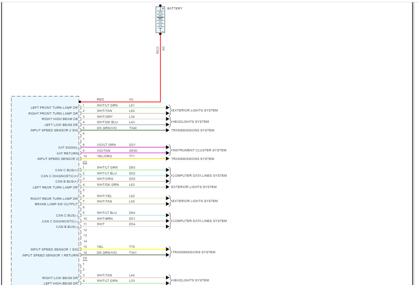Click the junction dot on the RED wire

point(80,101)
